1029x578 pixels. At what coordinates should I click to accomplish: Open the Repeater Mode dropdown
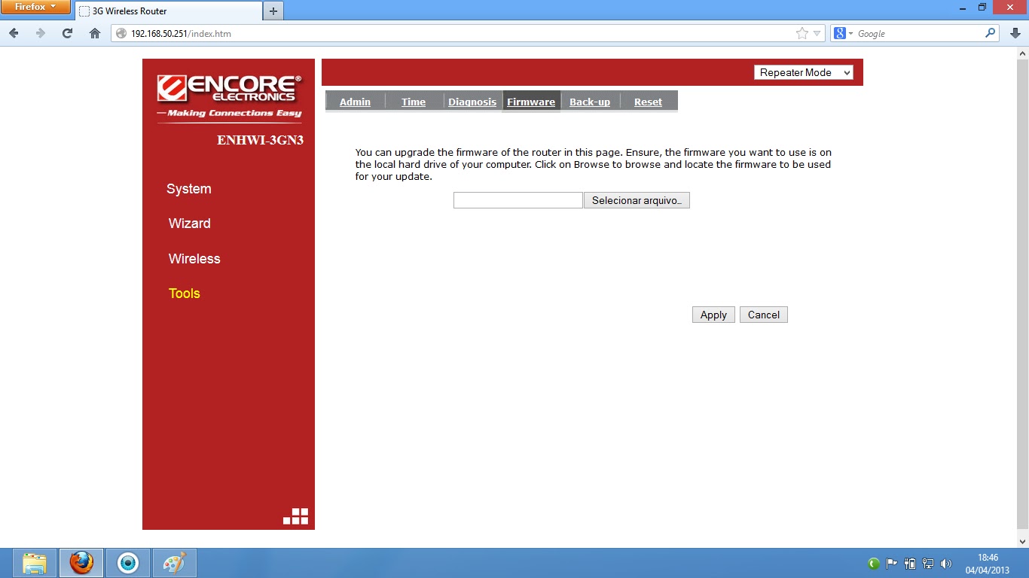803,72
